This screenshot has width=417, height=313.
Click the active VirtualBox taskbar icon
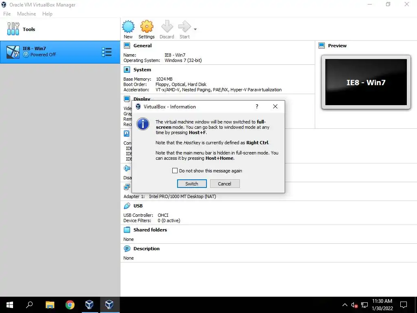pos(109,305)
